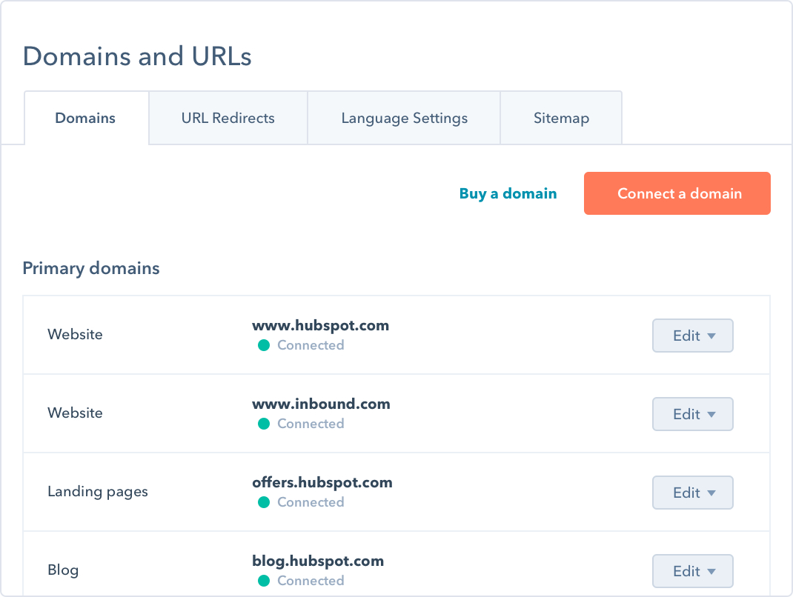Viewport: 793px width, 597px height.
Task: Switch to the URL Redirects tab
Action: (228, 117)
